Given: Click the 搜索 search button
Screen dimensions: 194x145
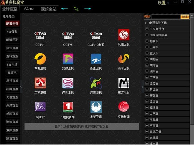Looking at the screenshot, I should (x=185, y=17).
